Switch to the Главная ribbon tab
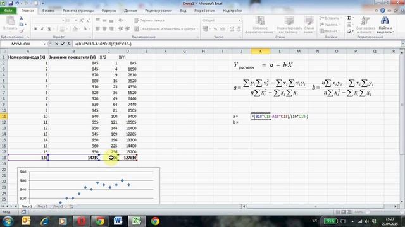 (x=28, y=11)
